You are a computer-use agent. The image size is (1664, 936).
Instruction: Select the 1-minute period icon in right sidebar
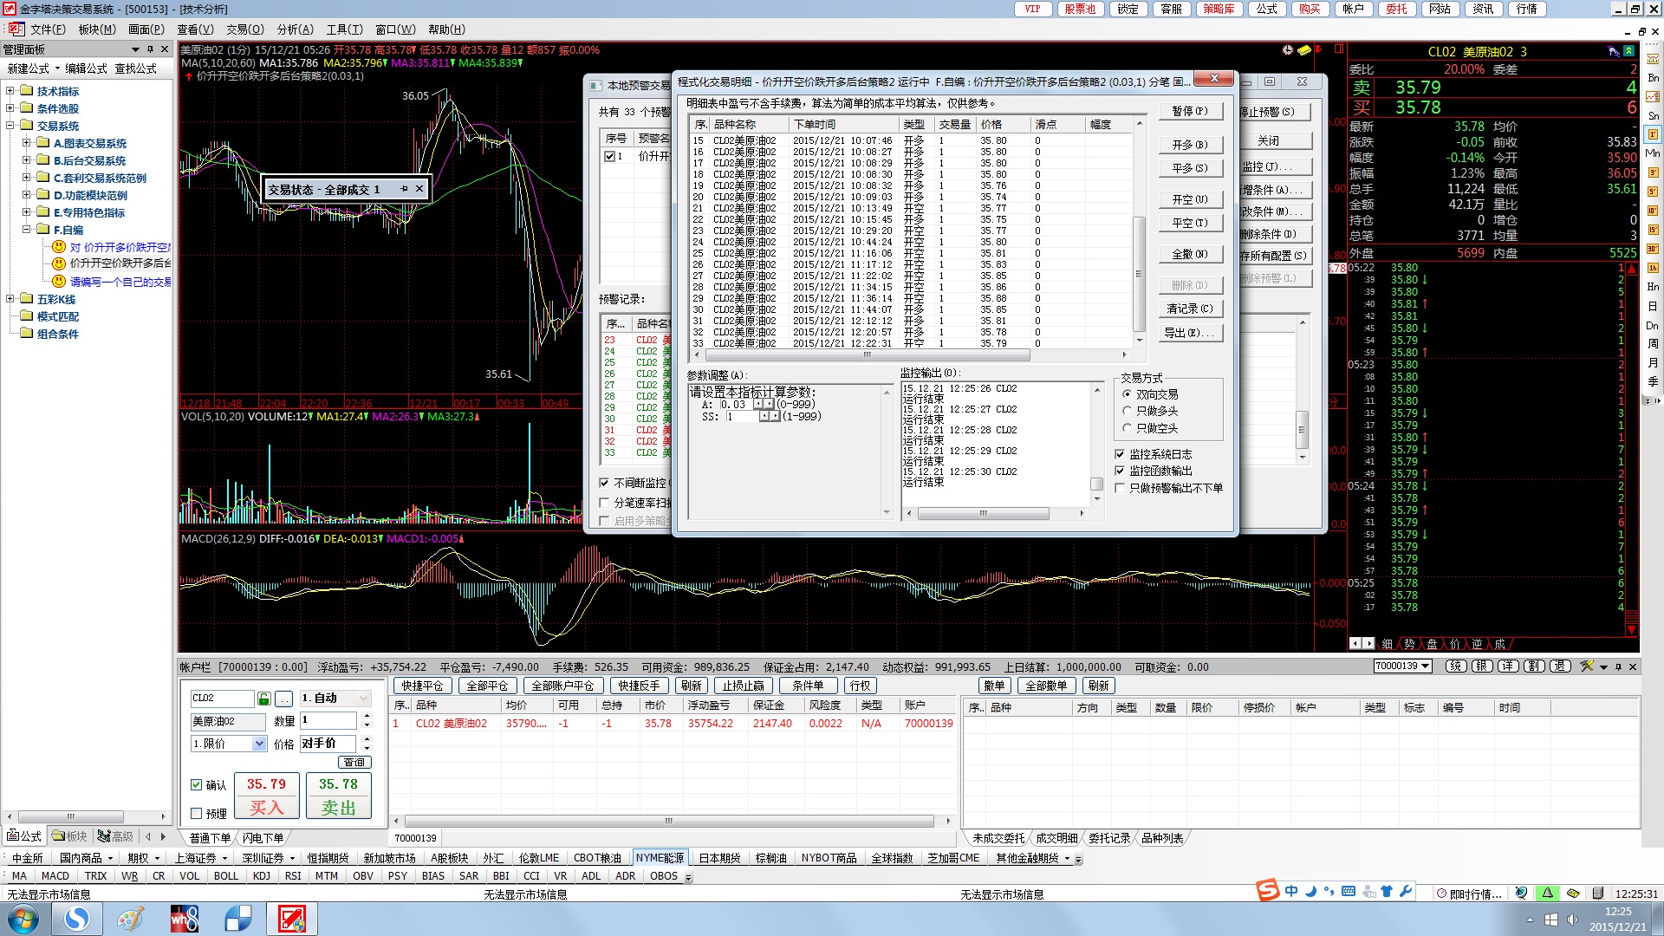point(1653,133)
